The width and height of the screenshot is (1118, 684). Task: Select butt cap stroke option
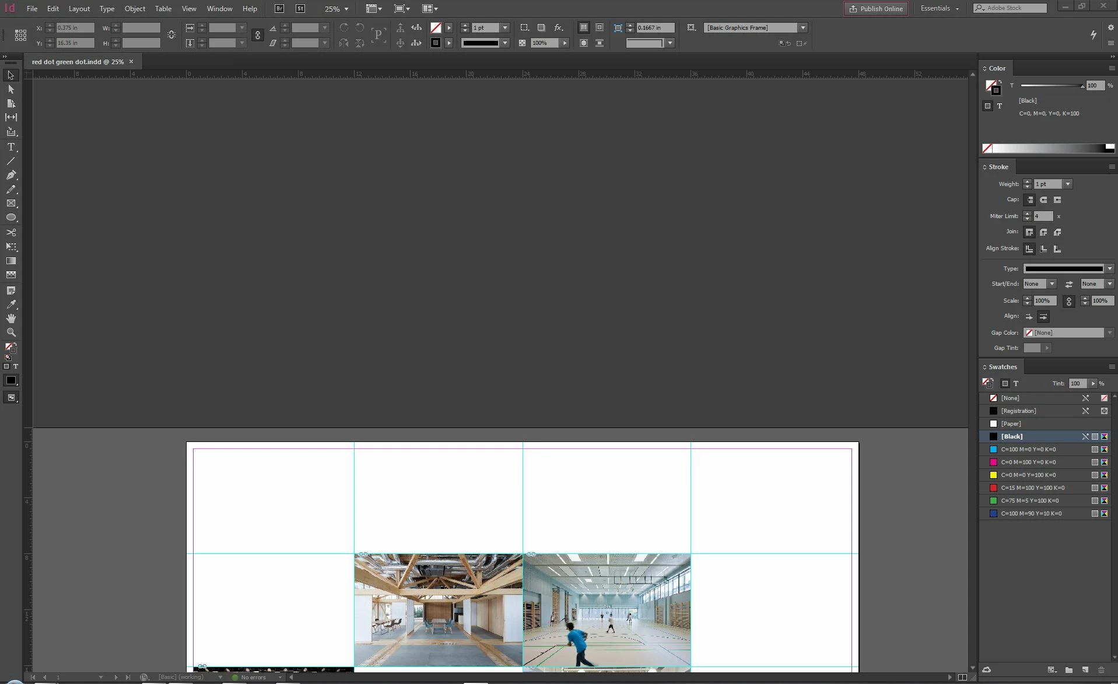tap(1029, 200)
